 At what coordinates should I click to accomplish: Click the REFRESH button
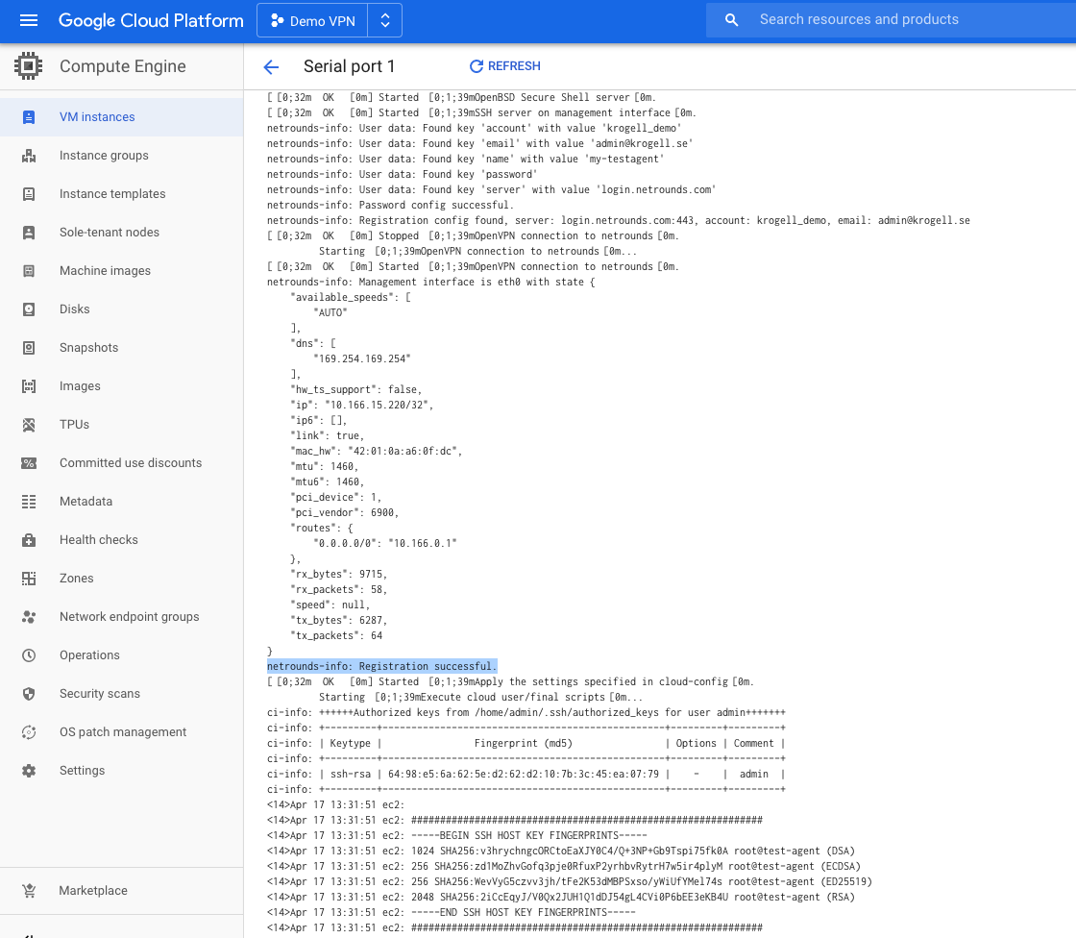[x=504, y=66]
